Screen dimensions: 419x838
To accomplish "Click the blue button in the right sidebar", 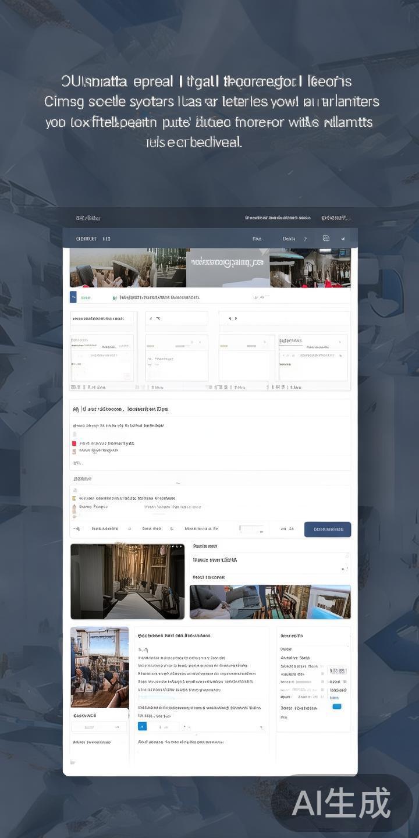I will click(336, 706).
